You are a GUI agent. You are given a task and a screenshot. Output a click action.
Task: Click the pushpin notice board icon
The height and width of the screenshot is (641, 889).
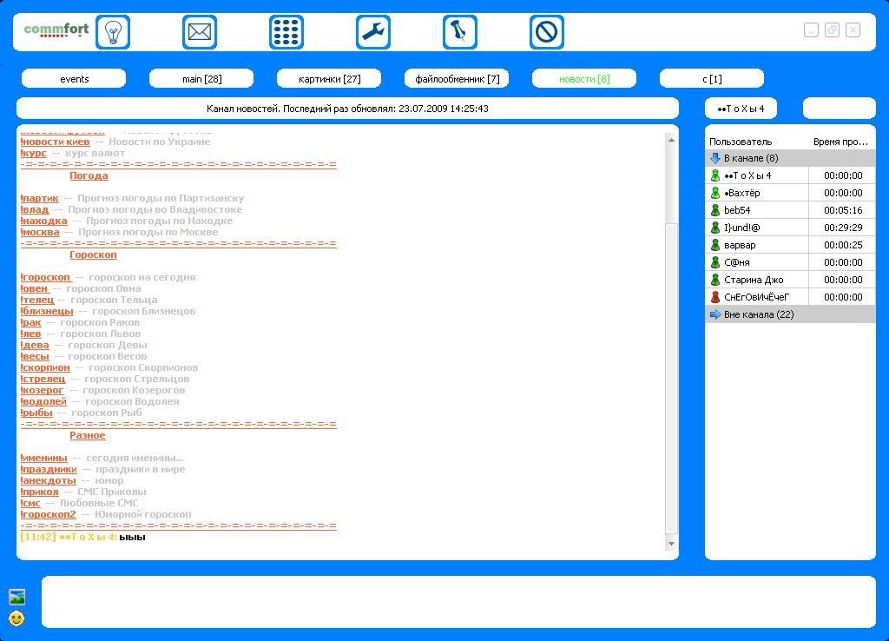click(x=460, y=33)
